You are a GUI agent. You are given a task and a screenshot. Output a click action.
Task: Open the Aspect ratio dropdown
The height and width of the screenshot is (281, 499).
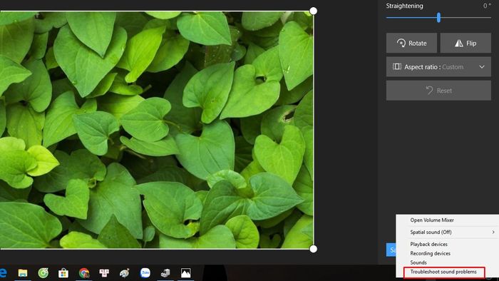438,67
